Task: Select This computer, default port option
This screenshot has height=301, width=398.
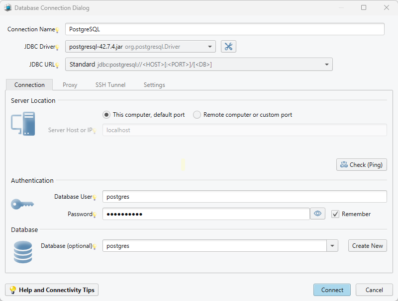Action: (106, 114)
